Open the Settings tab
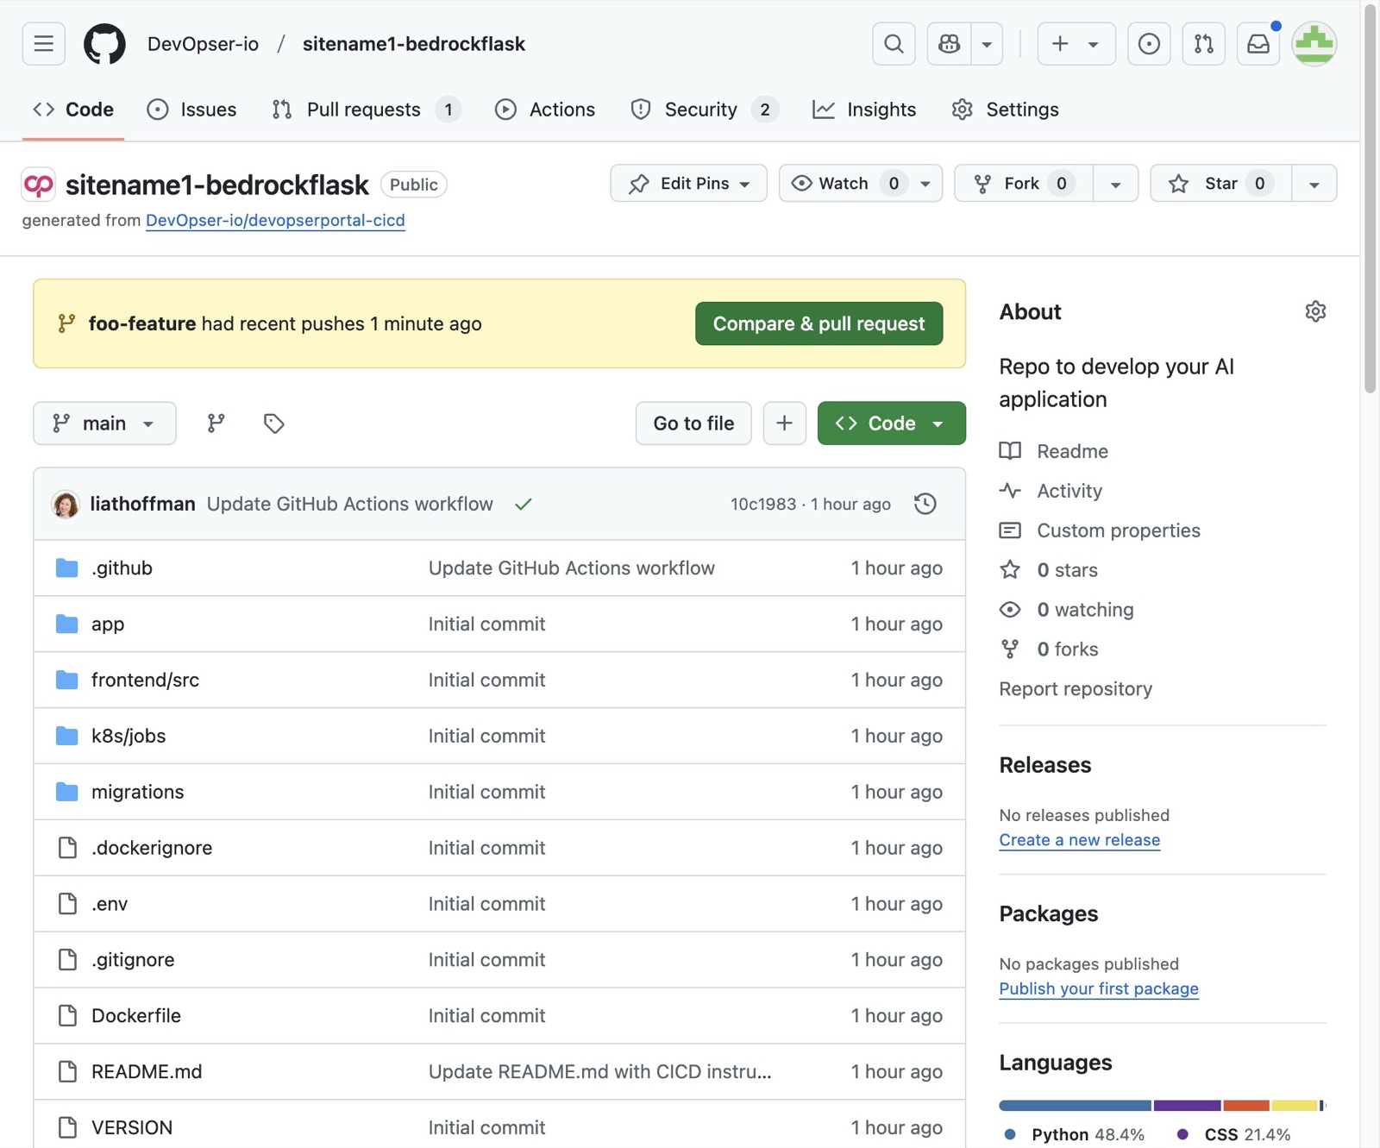 click(1005, 110)
